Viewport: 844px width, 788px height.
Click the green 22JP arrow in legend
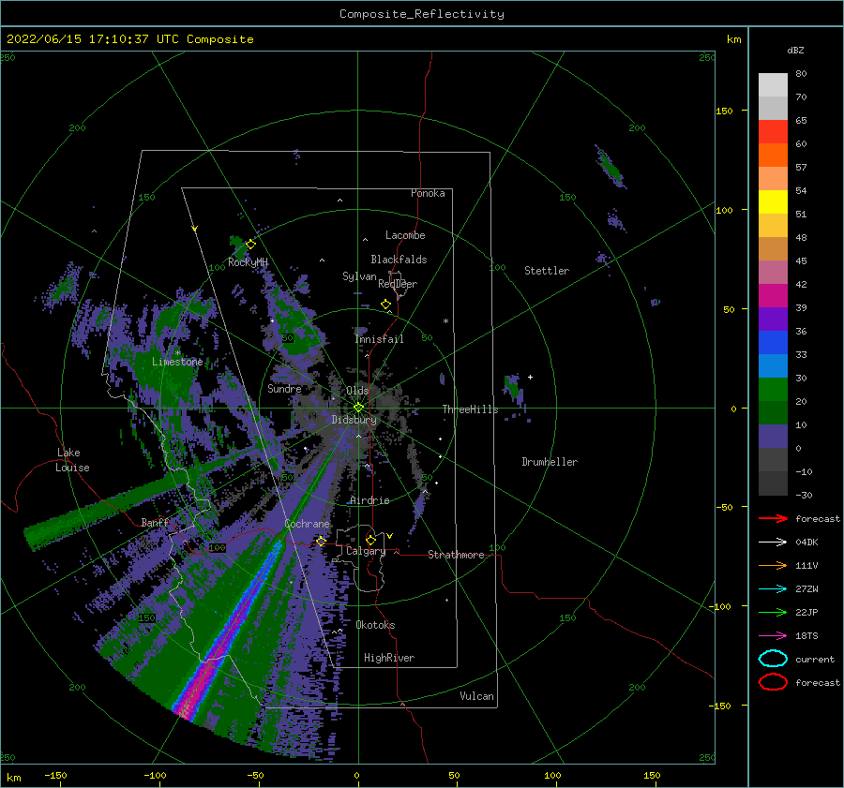773,612
